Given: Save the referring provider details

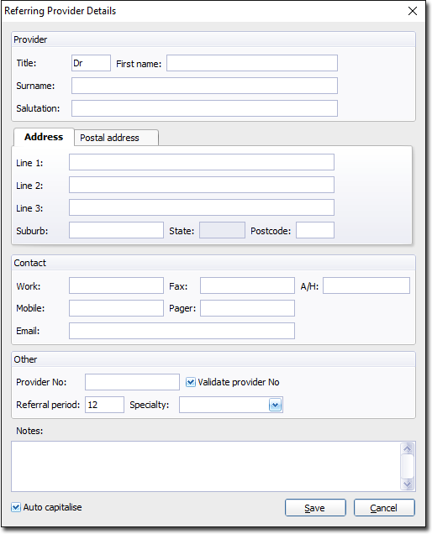Looking at the screenshot, I should [315, 508].
